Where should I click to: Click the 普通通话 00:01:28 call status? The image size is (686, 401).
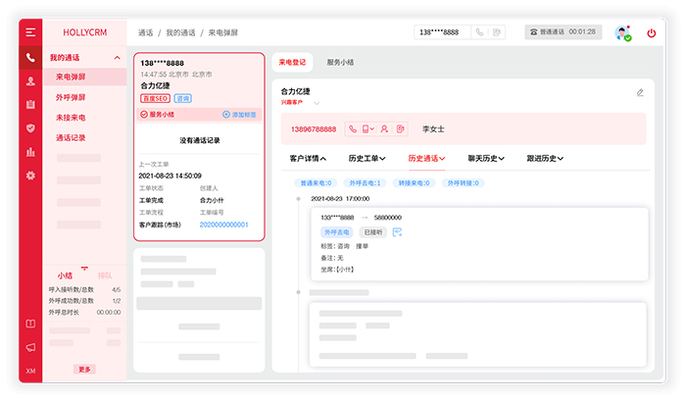tap(563, 32)
